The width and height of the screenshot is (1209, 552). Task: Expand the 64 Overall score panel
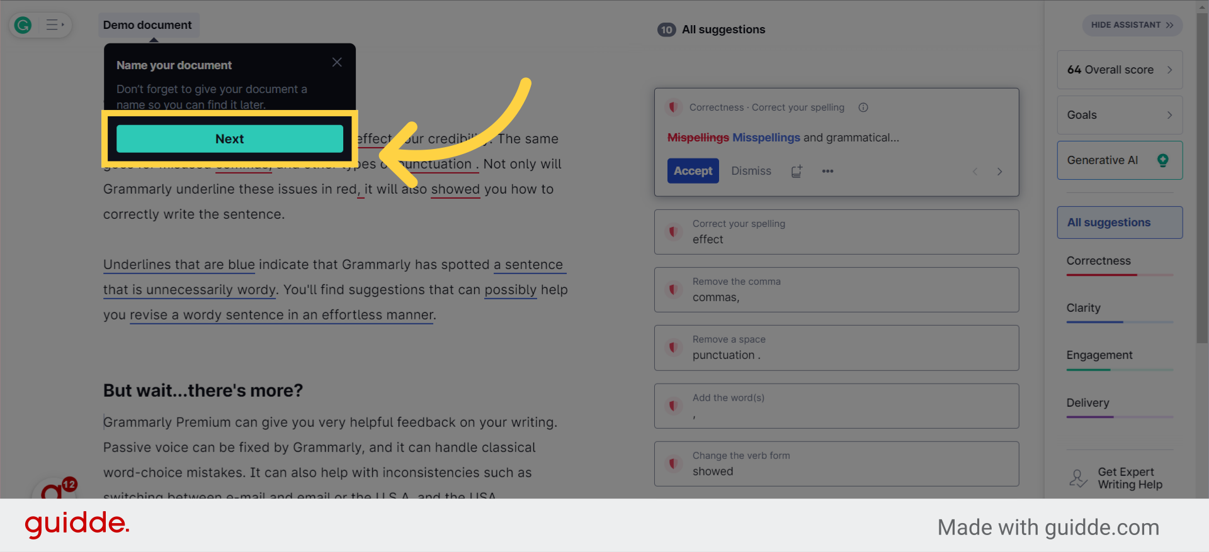(1120, 70)
